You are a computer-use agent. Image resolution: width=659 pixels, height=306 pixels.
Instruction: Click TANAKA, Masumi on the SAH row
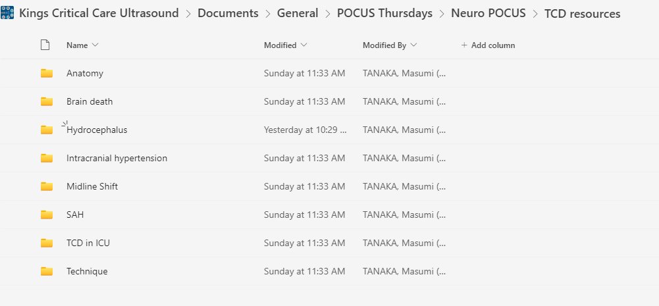404,215
